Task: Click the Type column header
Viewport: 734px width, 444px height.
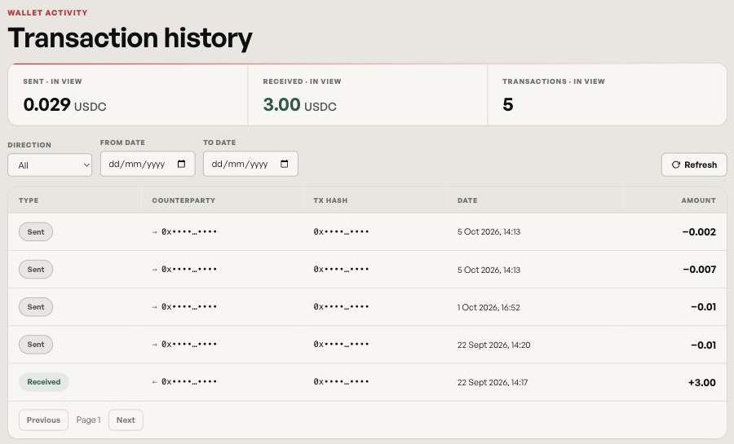Action: [29, 200]
